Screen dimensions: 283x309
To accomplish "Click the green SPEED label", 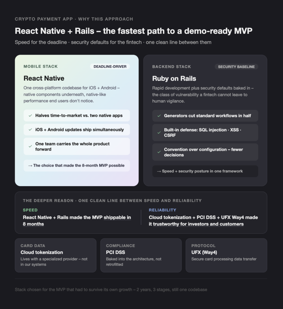I will [30, 210].
